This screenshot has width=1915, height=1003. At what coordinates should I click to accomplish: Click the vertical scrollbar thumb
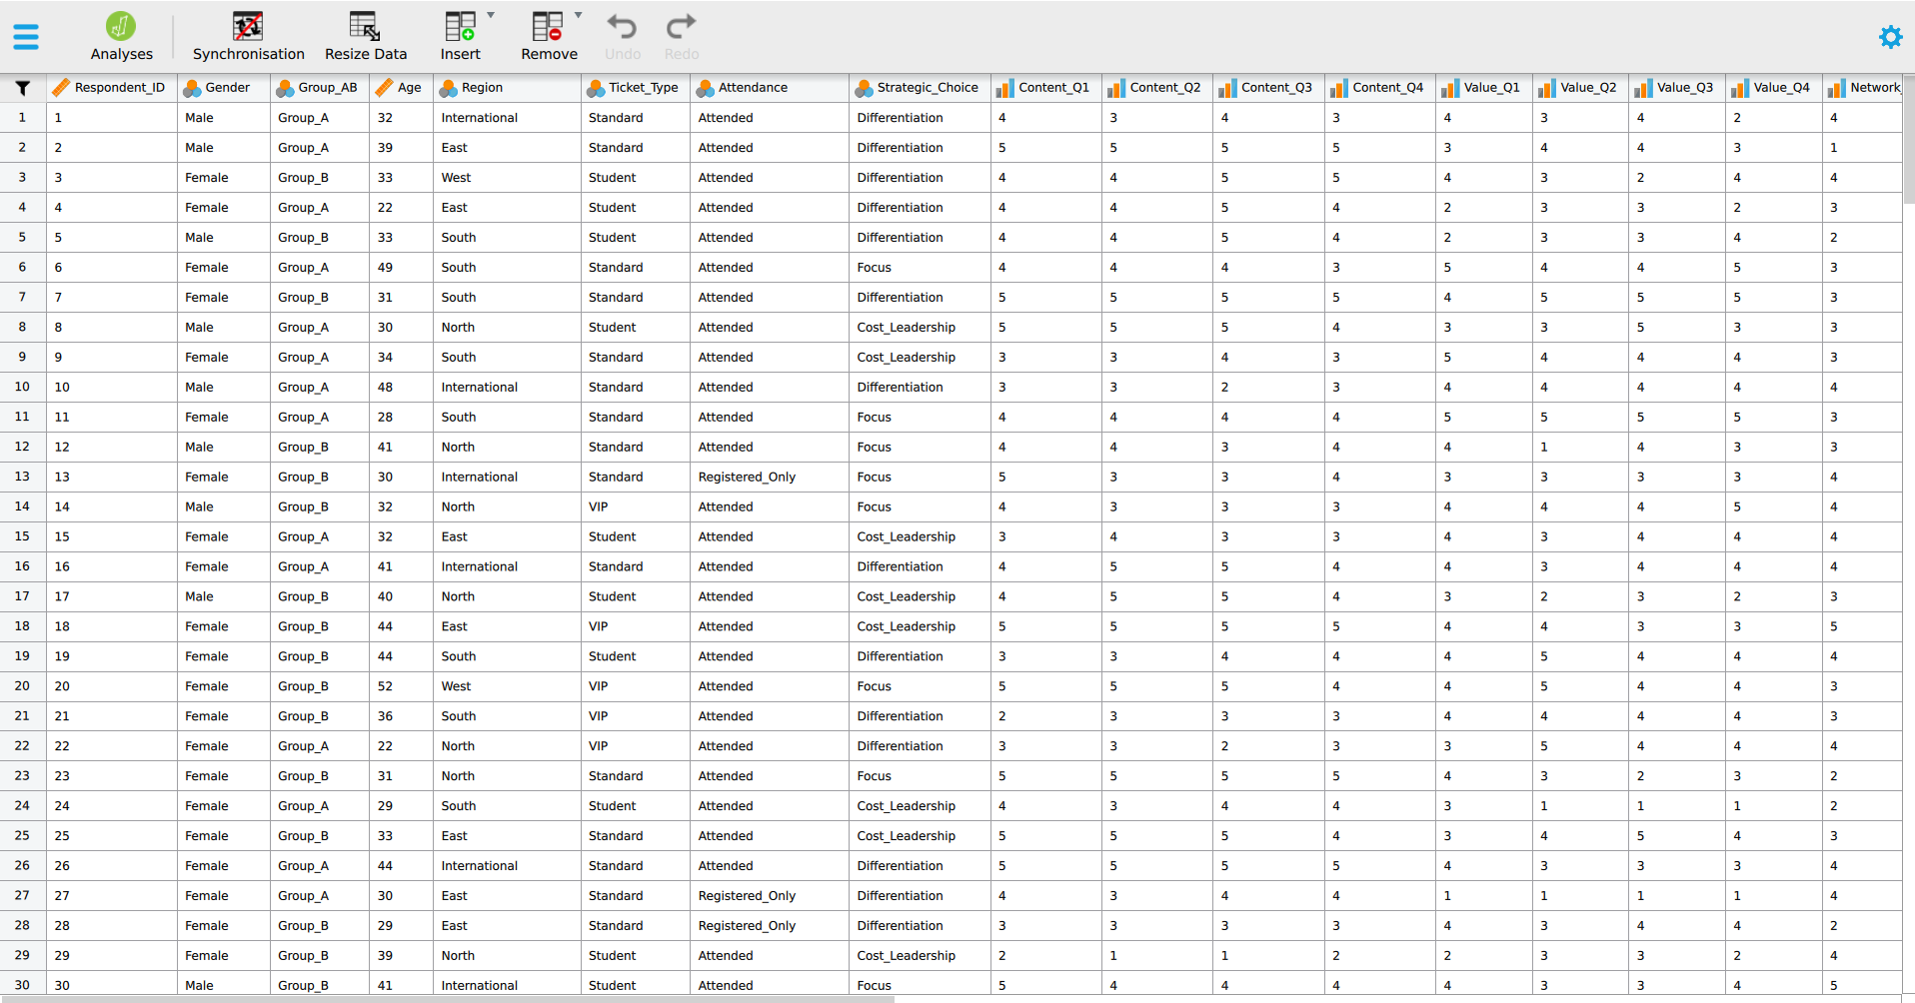click(1909, 140)
